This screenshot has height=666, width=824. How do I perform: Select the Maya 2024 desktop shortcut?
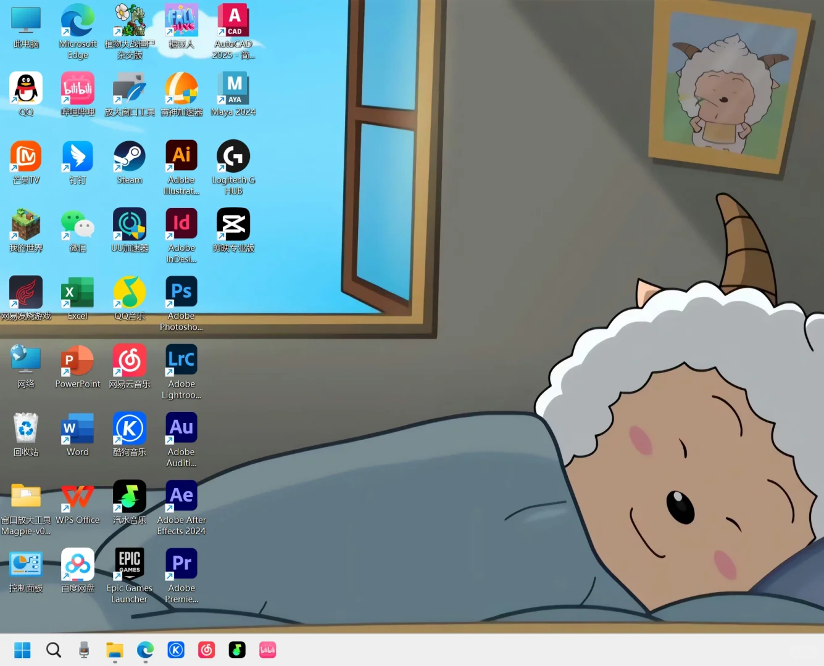point(233,94)
